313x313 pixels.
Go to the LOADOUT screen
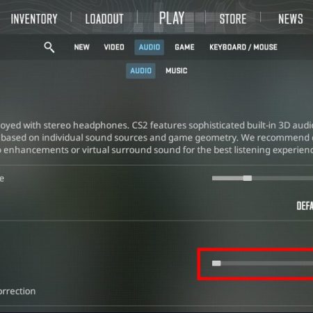[x=104, y=19]
